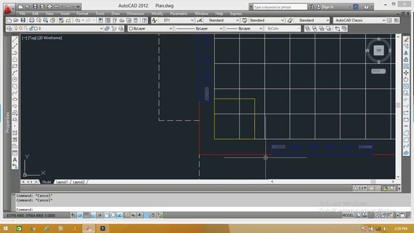Click the Properties palette side label

point(7,122)
